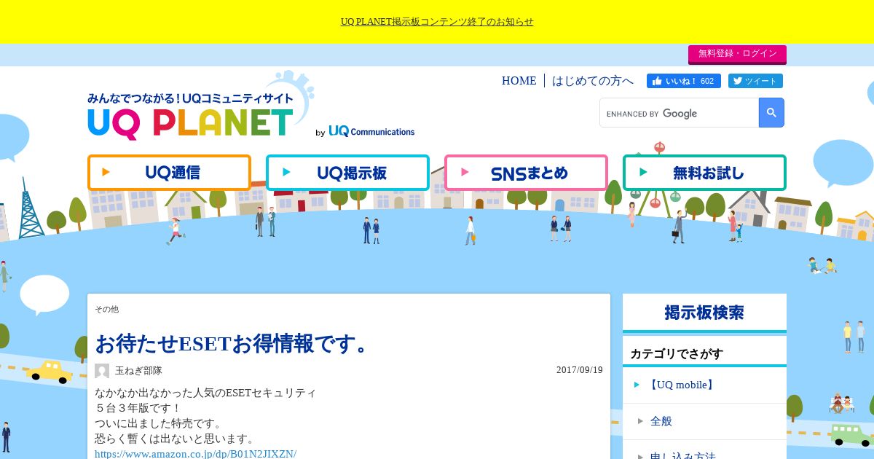Viewport: 874px width, 459px height.
Task: Click the gray arrow beside 全般
Action: (640, 421)
